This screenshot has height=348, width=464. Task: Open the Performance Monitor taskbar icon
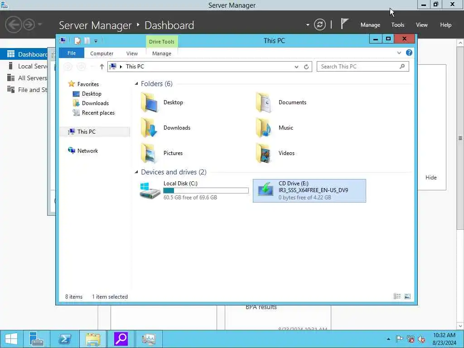[149, 339]
